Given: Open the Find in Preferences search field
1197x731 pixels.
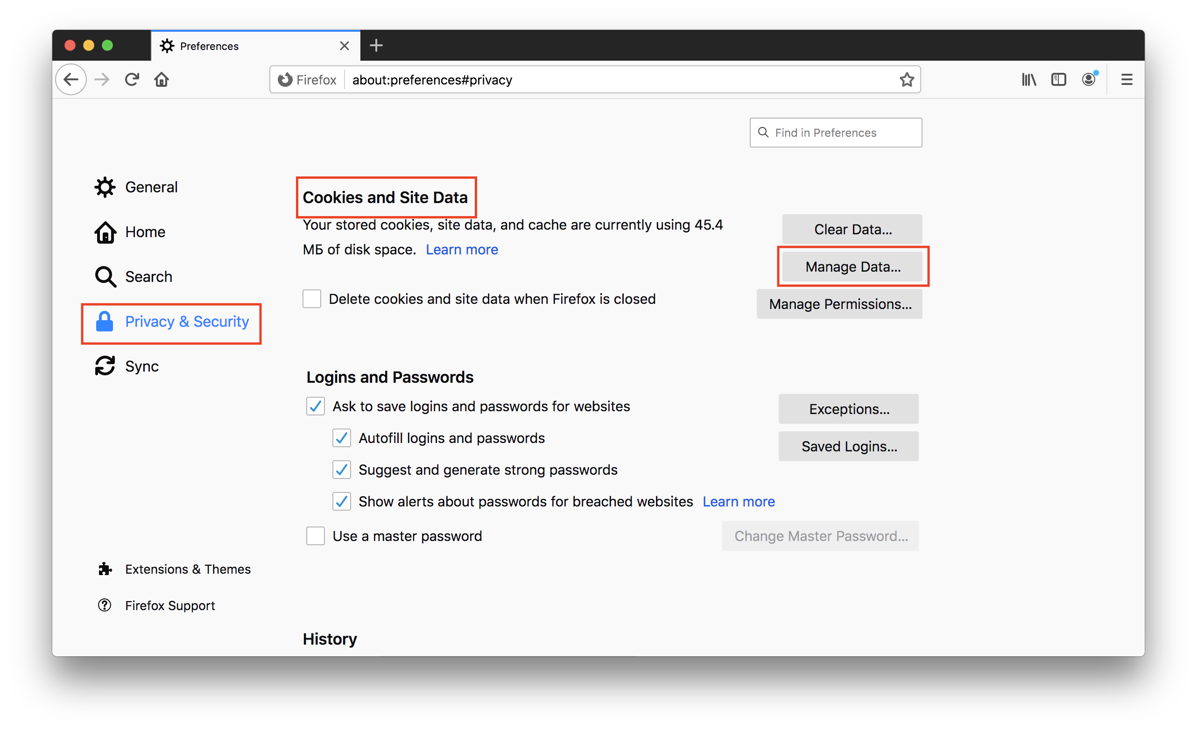Looking at the screenshot, I should click(x=835, y=133).
